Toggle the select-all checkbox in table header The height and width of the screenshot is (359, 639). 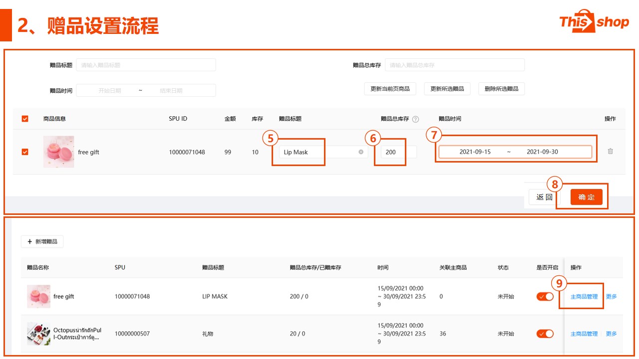[x=25, y=119]
